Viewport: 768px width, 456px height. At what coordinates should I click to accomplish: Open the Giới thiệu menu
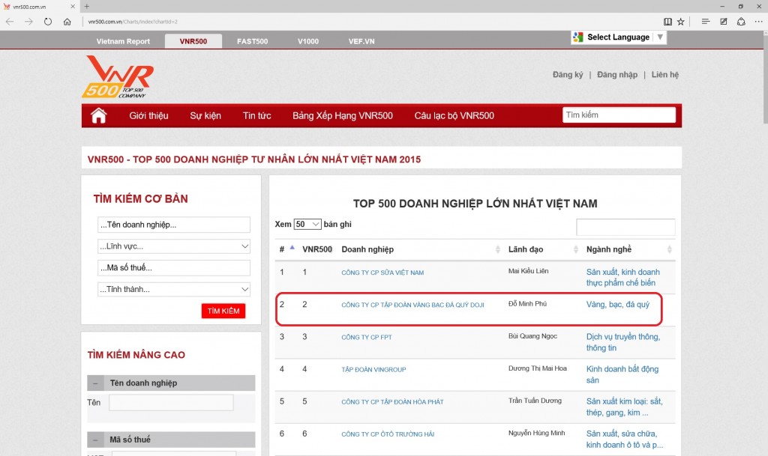[149, 116]
